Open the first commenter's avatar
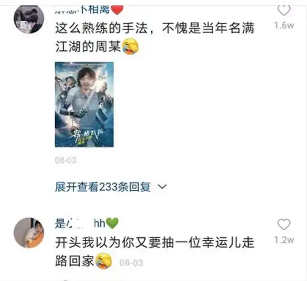This screenshot has height=281, width=307. coord(29,19)
